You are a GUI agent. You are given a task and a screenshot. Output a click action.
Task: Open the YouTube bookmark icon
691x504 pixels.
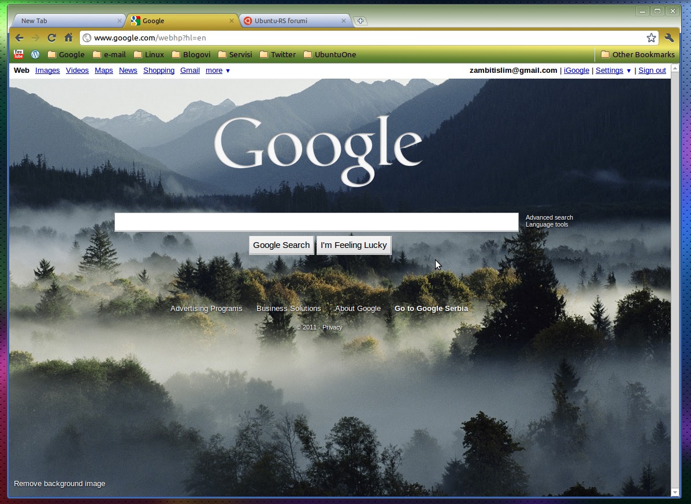click(18, 54)
